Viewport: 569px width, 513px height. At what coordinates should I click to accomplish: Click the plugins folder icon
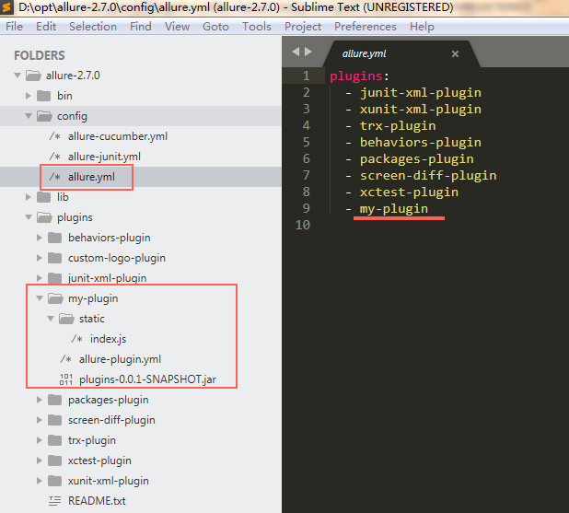pyautogui.click(x=44, y=217)
